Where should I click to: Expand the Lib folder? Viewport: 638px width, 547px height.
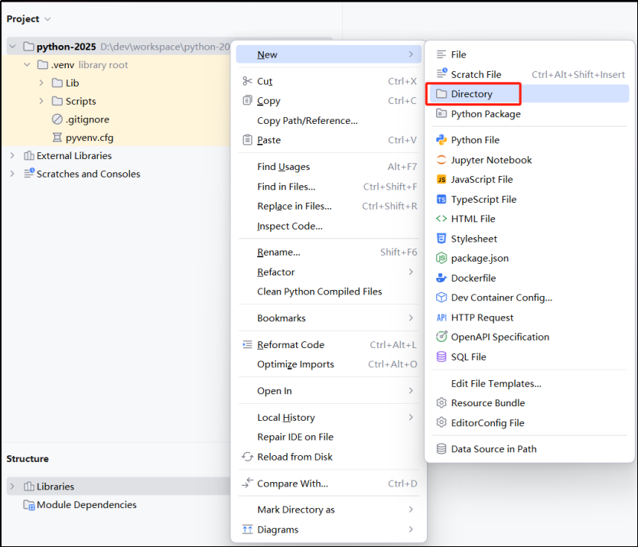pyautogui.click(x=41, y=83)
